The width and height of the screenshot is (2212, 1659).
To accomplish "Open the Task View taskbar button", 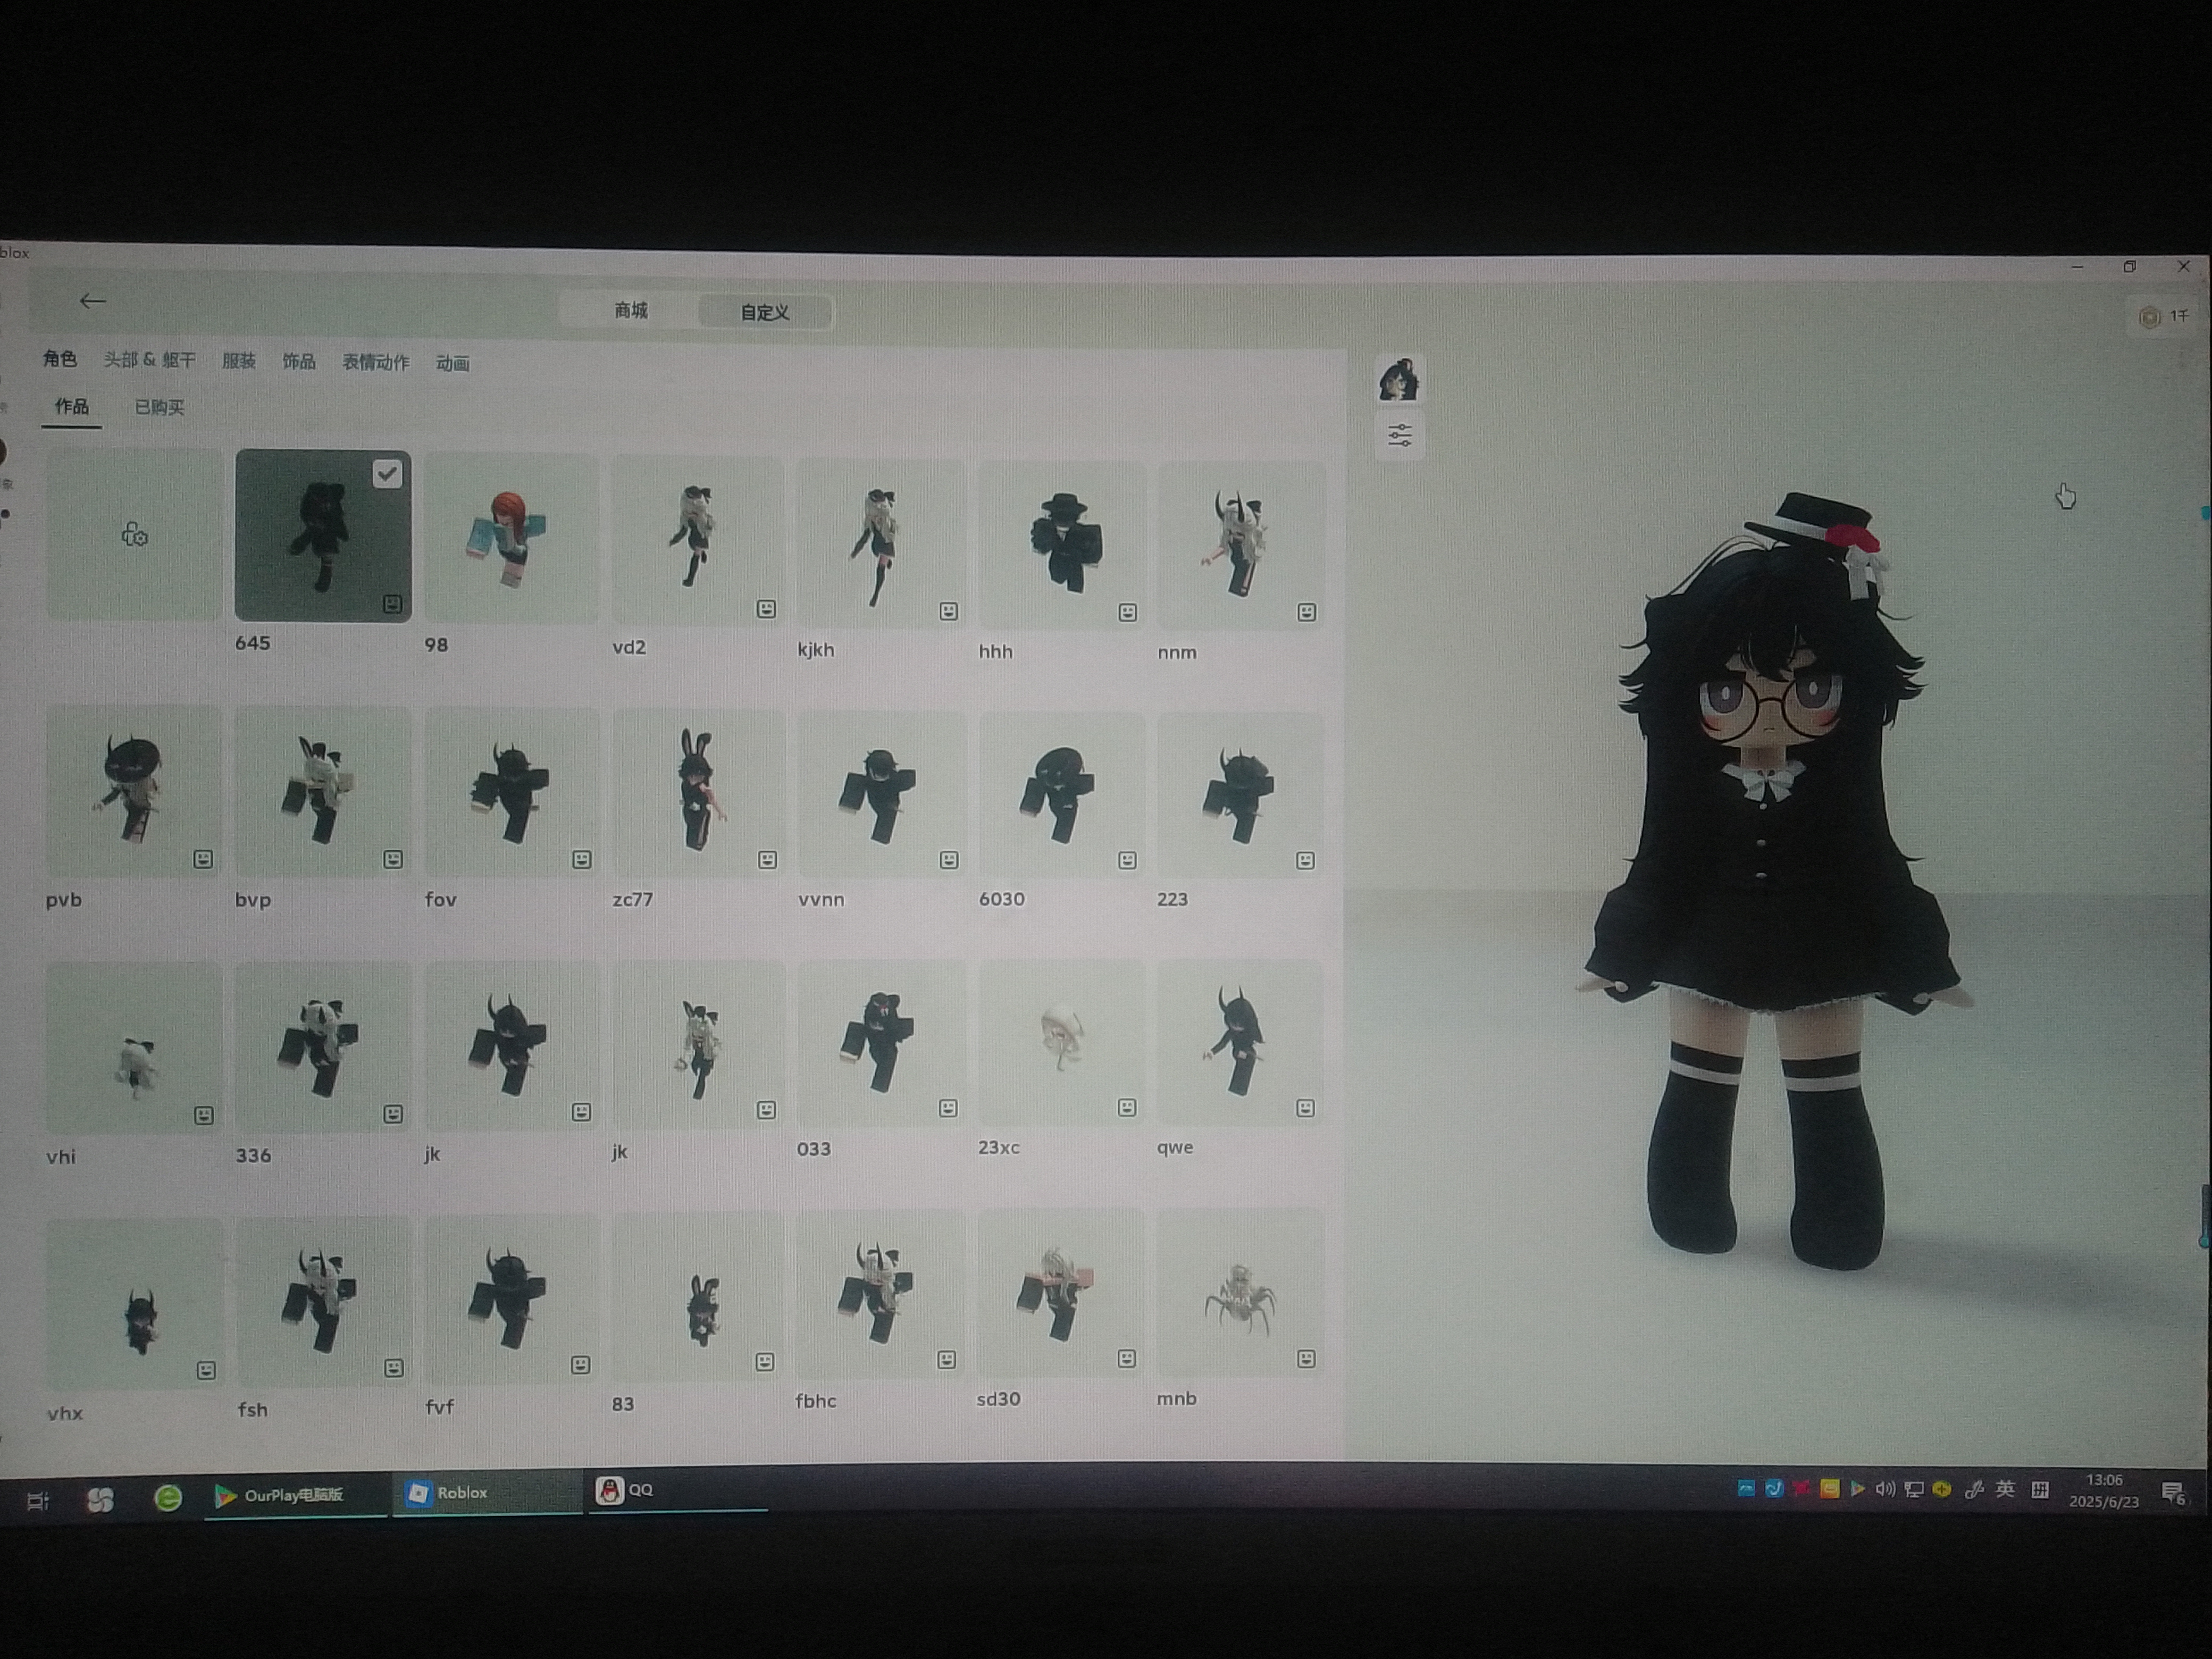I will click(38, 1500).
